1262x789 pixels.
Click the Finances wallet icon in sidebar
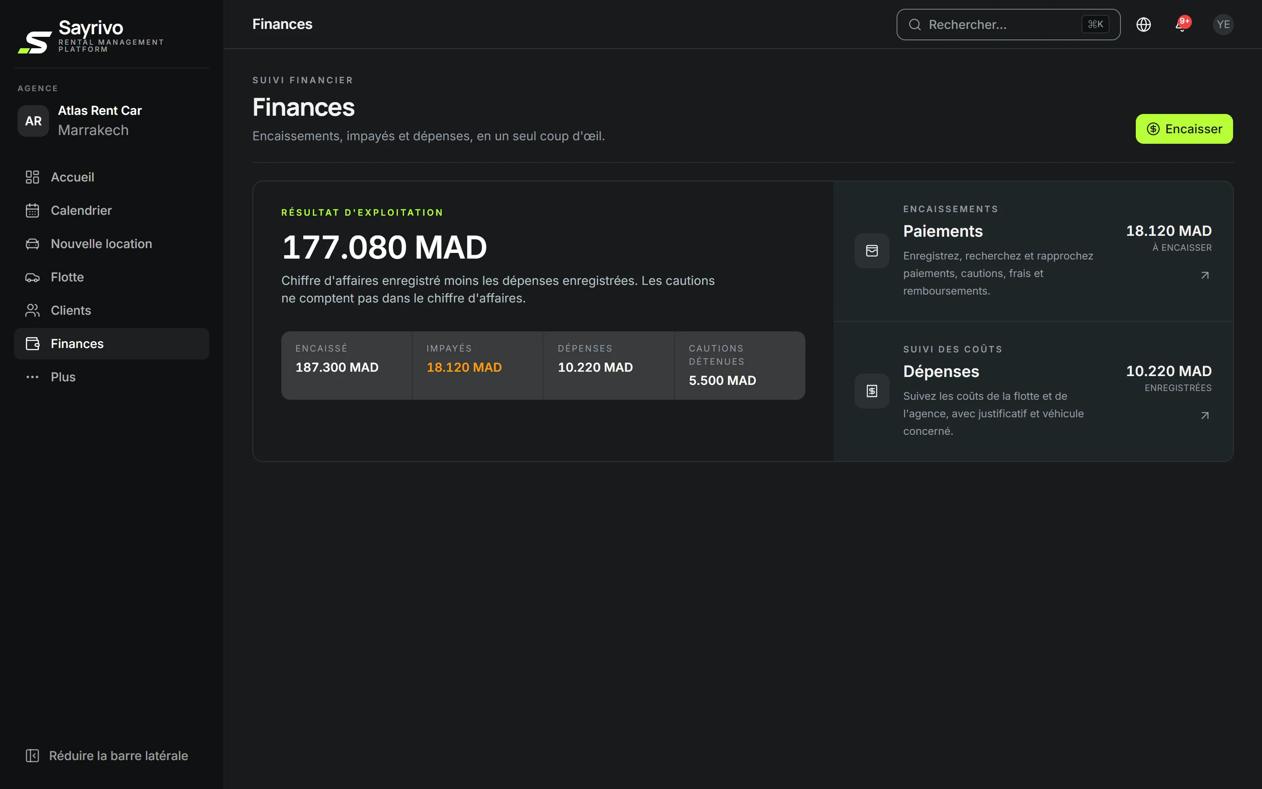(x=32, y=344)
